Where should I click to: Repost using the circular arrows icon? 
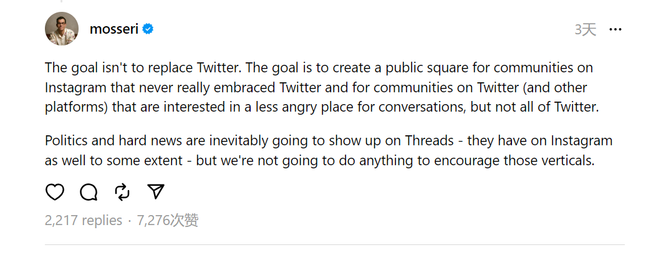point(122,192)
